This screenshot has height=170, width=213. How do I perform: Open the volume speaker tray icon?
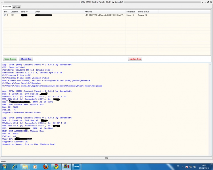tap(195, 167)
